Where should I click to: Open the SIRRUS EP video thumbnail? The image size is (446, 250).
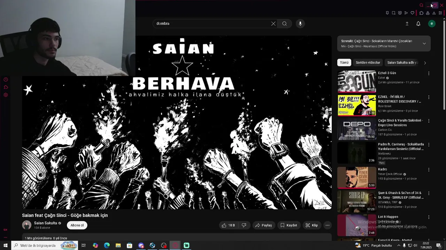pos(356,201)
